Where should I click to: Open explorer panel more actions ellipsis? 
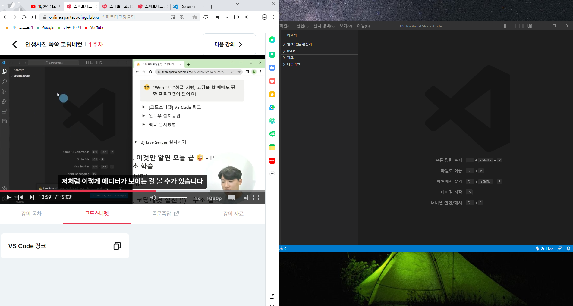tap(351, 36)
